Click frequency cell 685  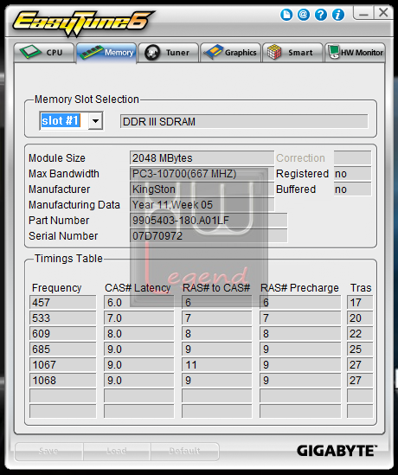[62, 349]
